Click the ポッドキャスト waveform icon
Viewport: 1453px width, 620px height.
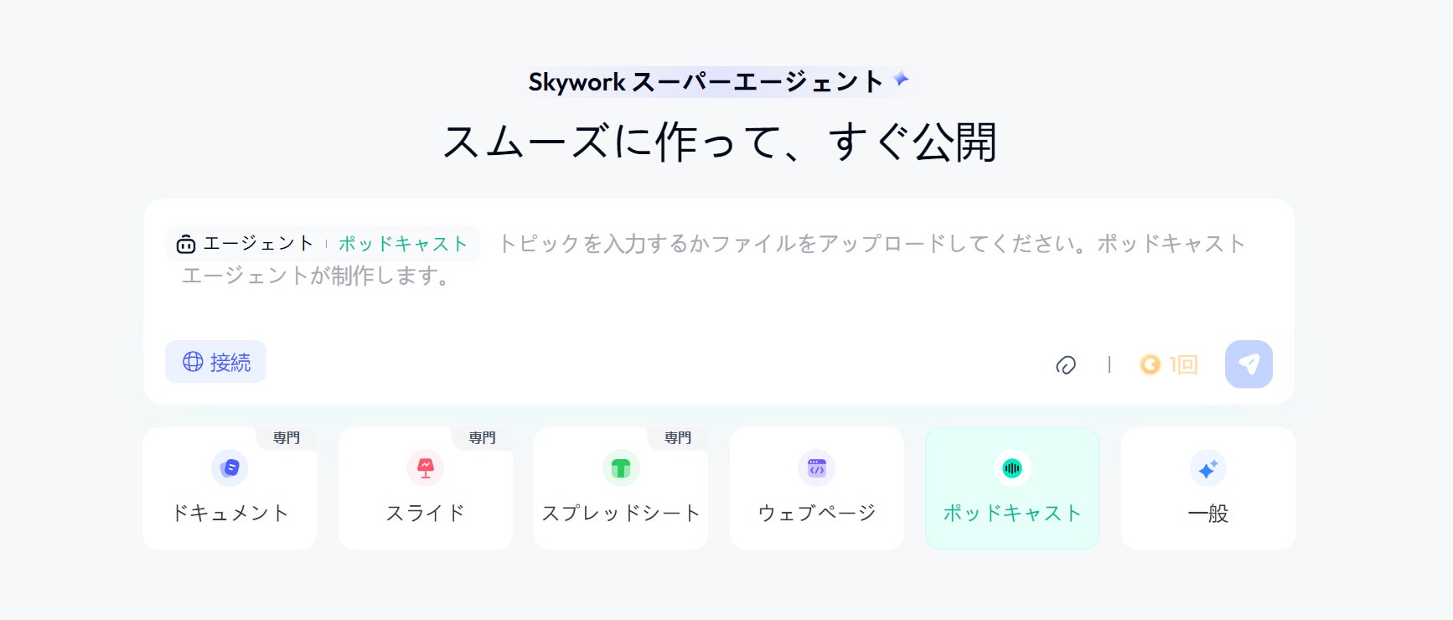click(x=1012, y=468)
